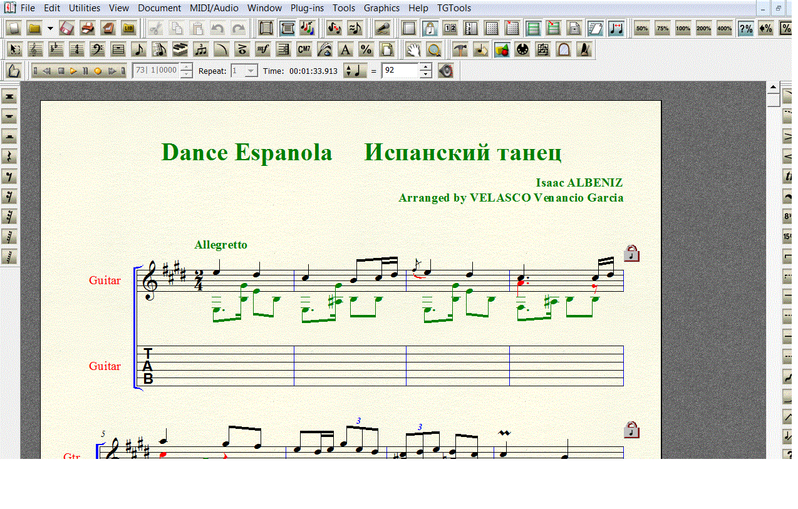Click the Print icon
798x509 pixels.
tap(88, 28)
